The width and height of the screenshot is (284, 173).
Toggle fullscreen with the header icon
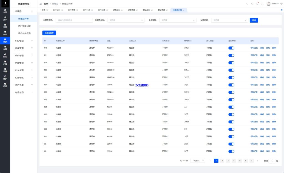coord(262,4)
